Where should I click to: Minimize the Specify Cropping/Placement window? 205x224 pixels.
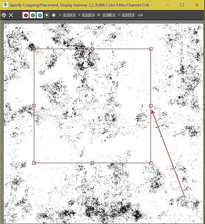(168, 5)
